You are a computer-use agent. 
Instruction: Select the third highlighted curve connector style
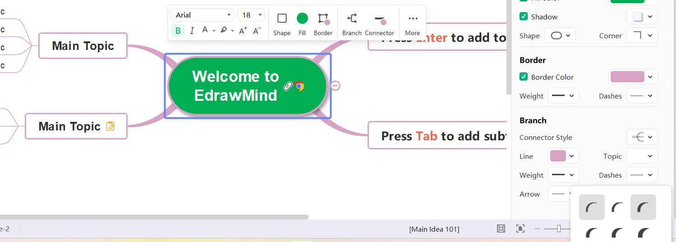point(643,207)
